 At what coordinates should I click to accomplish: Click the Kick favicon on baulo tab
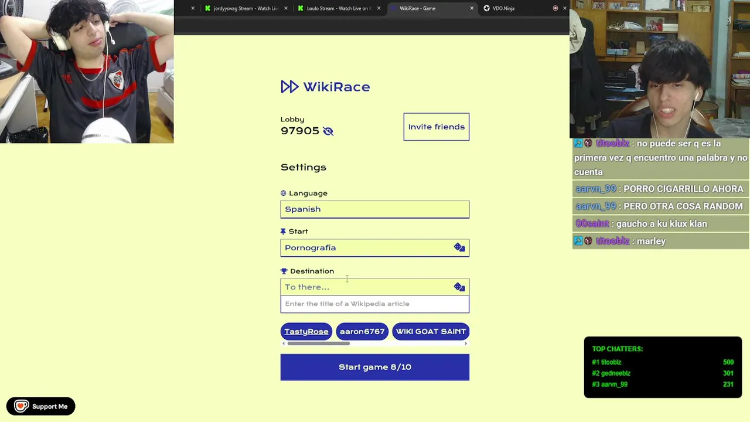pos(301,8)
